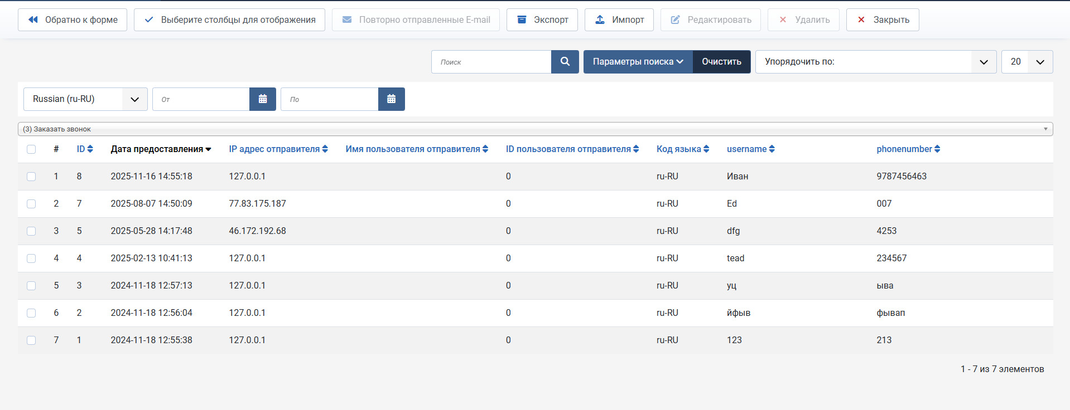Click phonenumber cell 'ыва'
Screen dimensions: 1070x410
885,286
